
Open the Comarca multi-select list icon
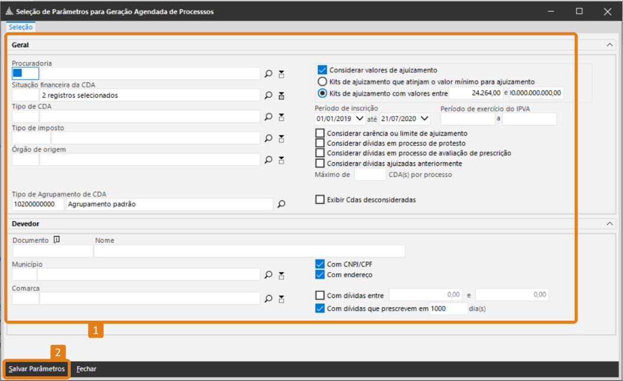click(x=281, y=298)
